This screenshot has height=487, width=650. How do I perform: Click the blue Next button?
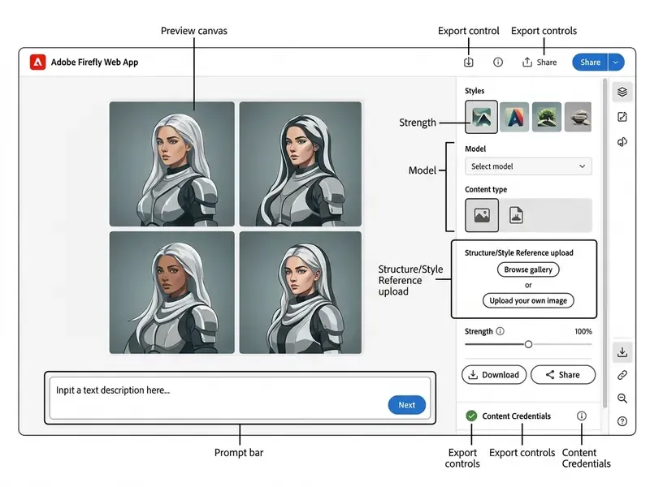407,405
